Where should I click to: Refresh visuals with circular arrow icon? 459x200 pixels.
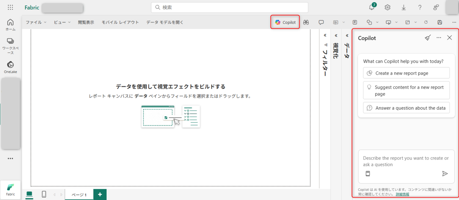426,22
